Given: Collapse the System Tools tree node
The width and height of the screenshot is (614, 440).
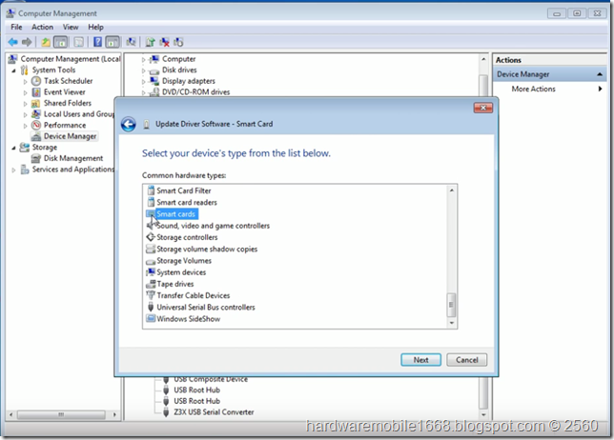Looking at the screenshot, I should (13, 70).
